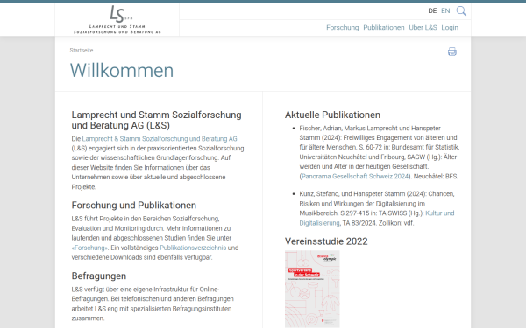This screenshot has width=526, height=328.
Task: Open the Forschung menu
Action: pos(343,28)
